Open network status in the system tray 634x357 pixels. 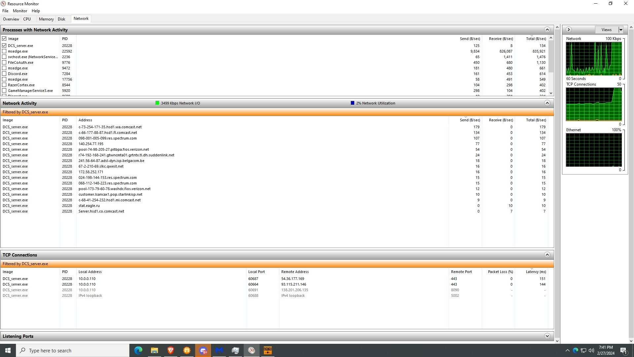583,350
